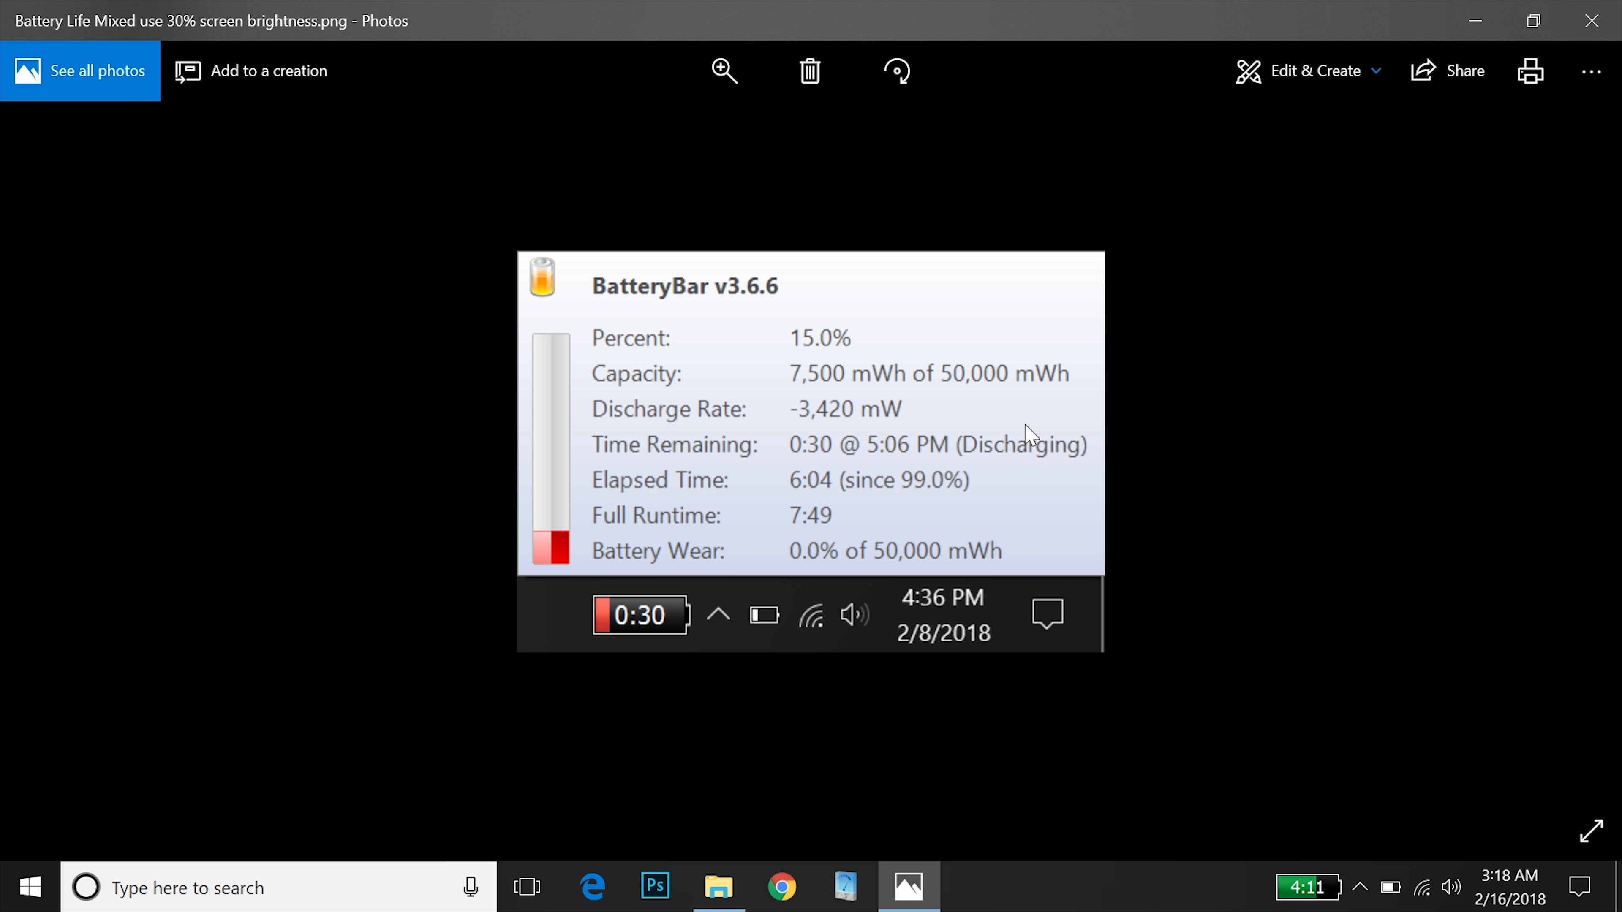Close the Photos window

pyautogui.click(x=1592, y=21)
